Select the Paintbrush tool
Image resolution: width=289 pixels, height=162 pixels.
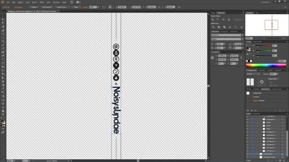pos(3,45)
